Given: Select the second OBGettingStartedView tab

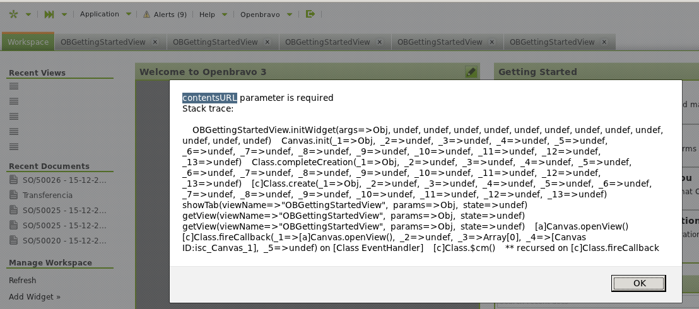Looking at the screenshot, I should [215, 42].
